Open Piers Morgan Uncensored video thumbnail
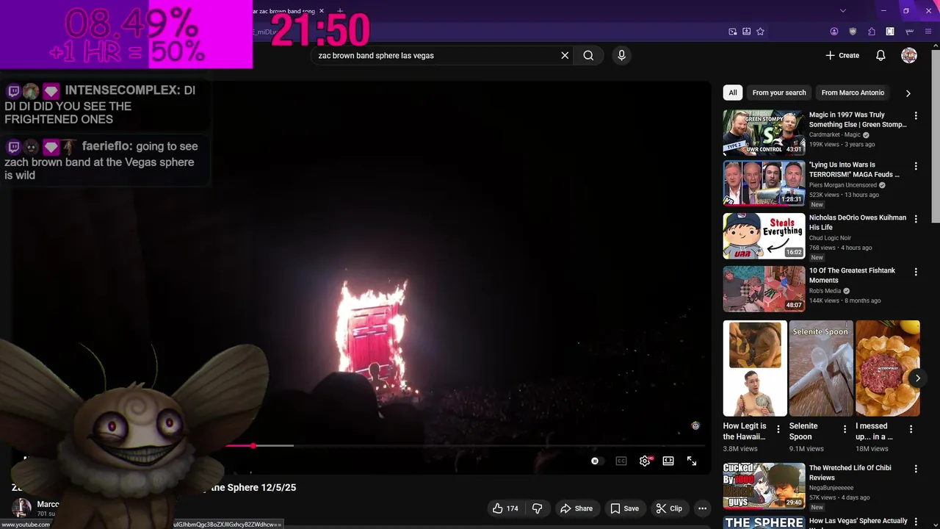 click(764, 184)
